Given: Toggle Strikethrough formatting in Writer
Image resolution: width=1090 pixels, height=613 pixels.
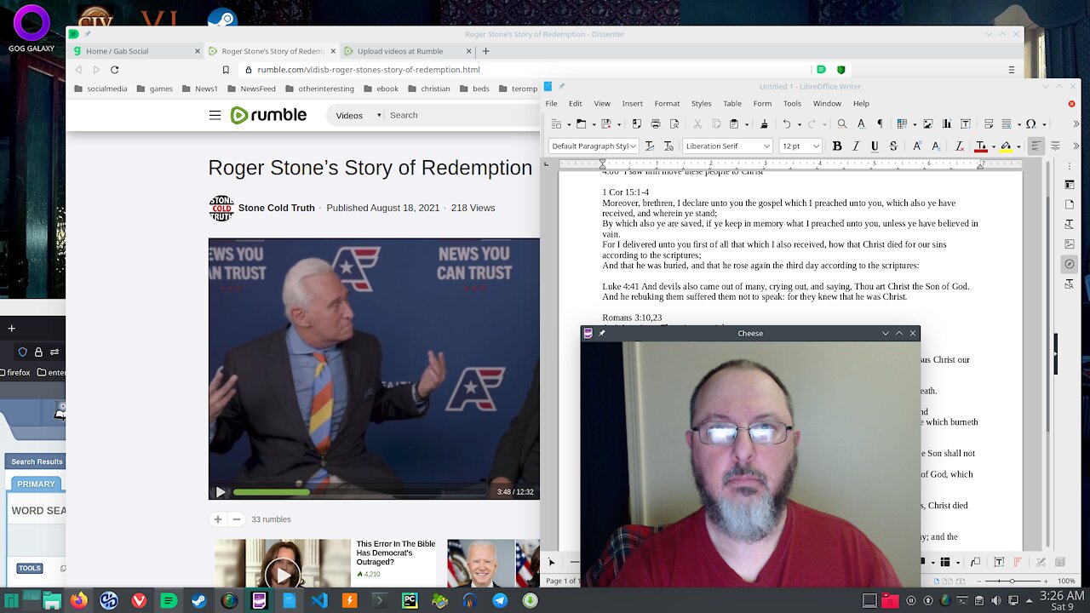Looking at the screenshot, I should point(893,146).
